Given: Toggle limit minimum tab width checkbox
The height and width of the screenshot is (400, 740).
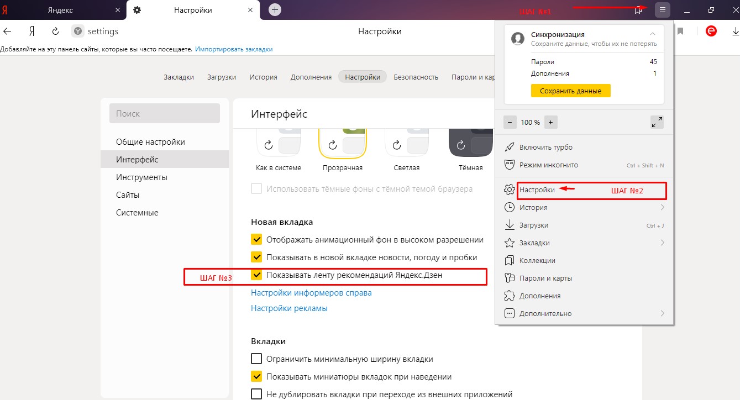Looking at the screenshot, I should tap(256, 359).
